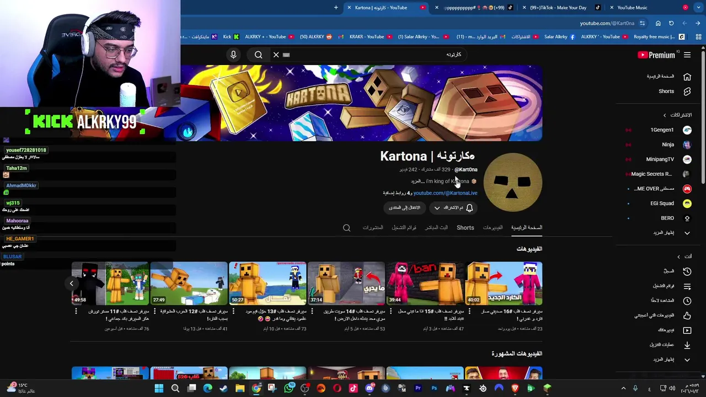Click the Join channel membership button
Image resolution: width=706 pixels, height=397 pixels.
[404, 208]
